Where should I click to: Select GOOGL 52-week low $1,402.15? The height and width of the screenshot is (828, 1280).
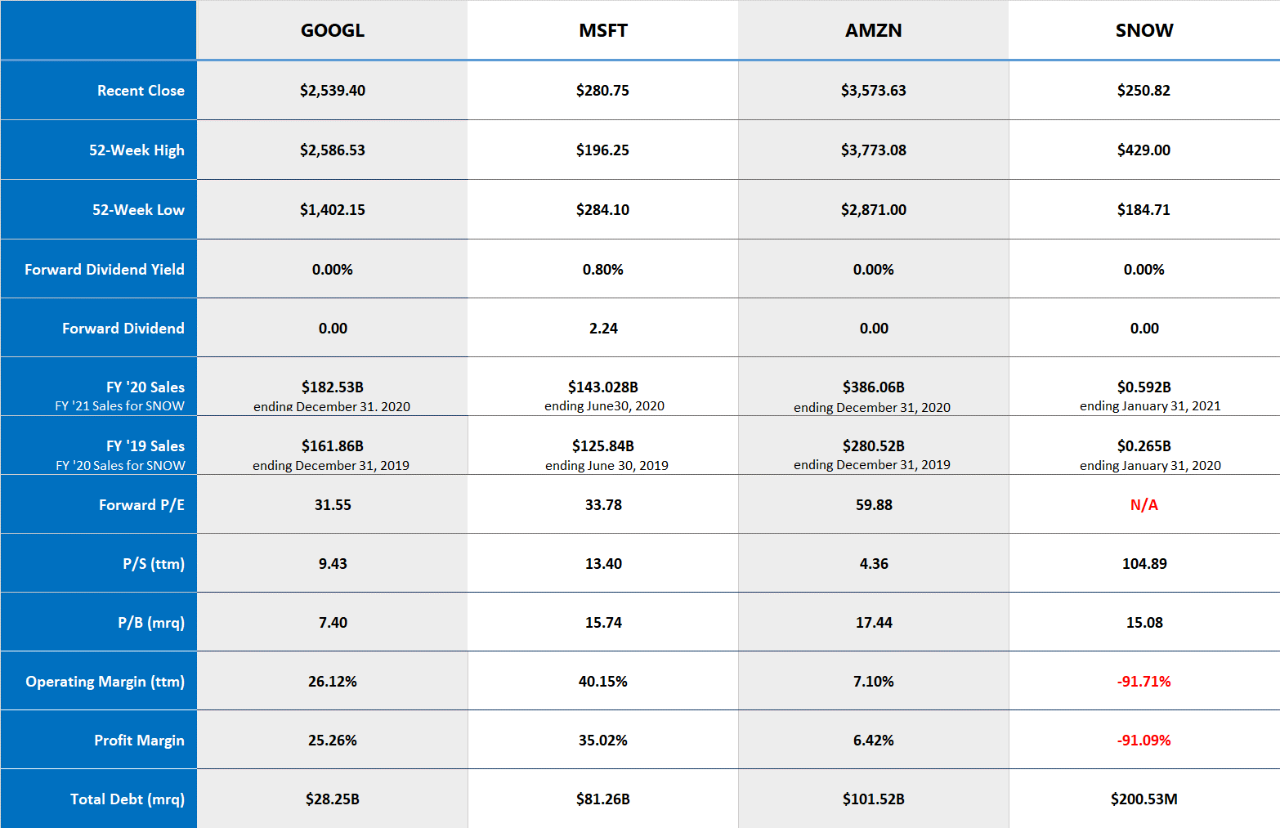click(x=333, y=210)
